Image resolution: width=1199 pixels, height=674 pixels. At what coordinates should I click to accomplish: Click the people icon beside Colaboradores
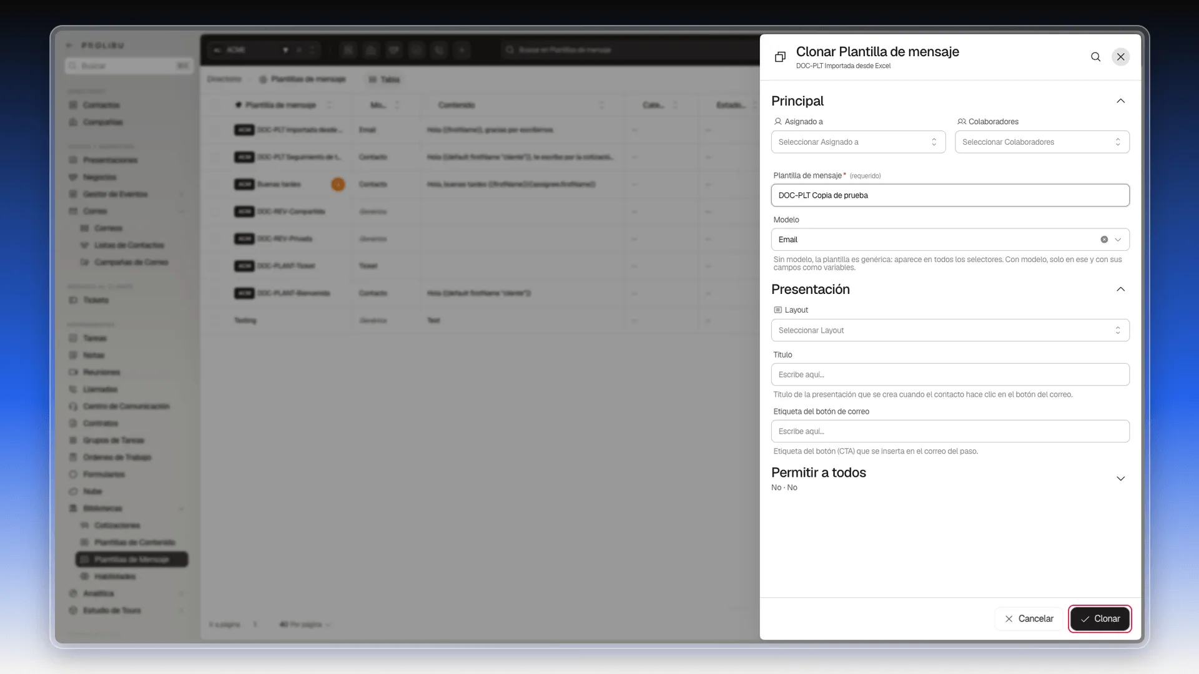(x=962, y=122)
